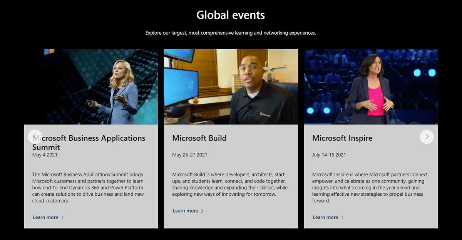The height and width of the screenshot is (240, 462).
Task: Click the July 14-15 2021 date
Action: pyautogui.click(x=329, y=155)
